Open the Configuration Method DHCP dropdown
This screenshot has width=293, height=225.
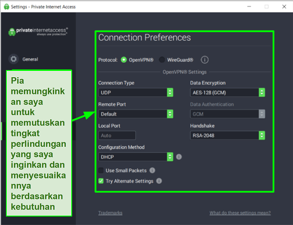(x=136, y=157)
